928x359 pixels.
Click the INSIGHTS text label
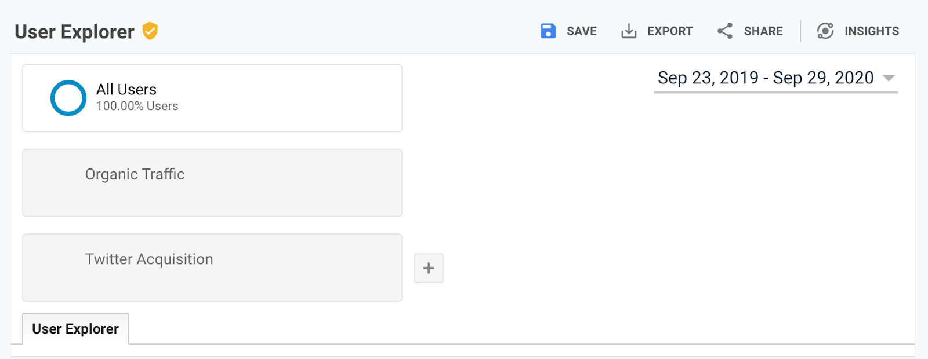(872, 31)
